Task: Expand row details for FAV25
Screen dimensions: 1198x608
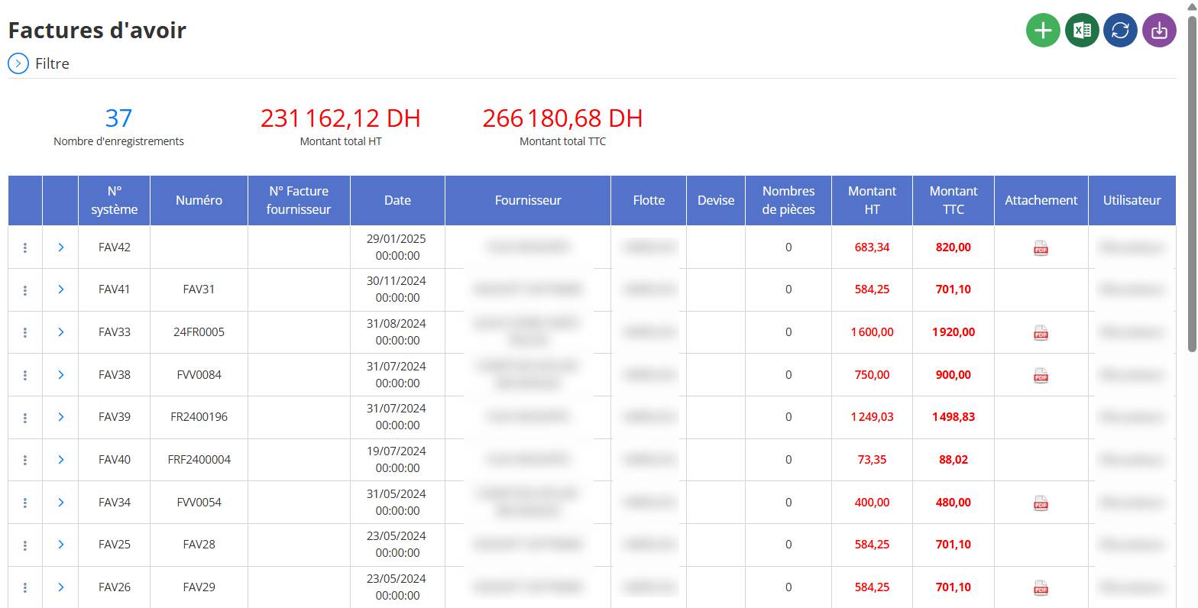Action: click(60, 545)
